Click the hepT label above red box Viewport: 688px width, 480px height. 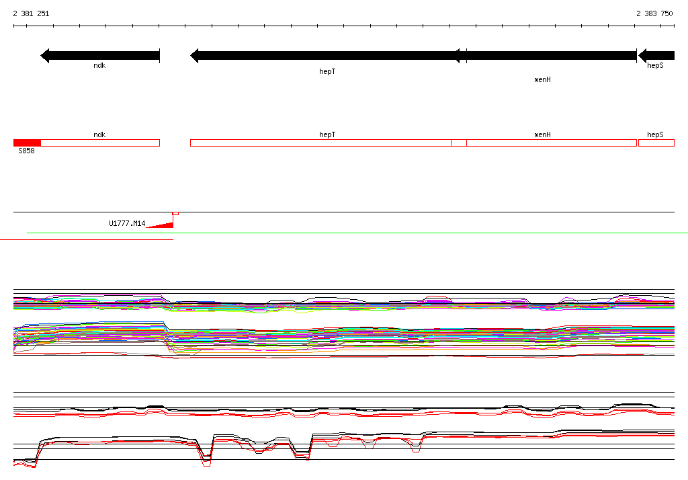click(327, 135)
